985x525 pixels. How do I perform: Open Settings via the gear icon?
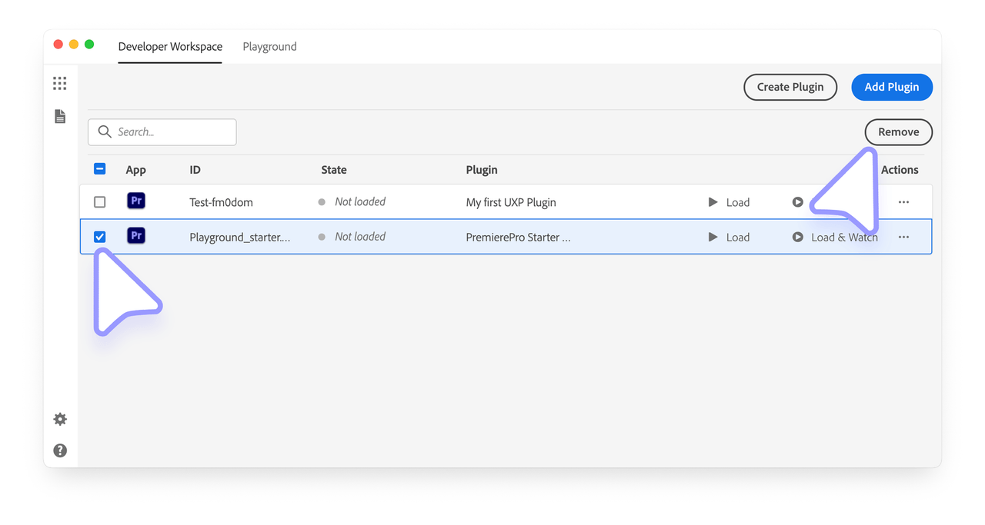[59, 419]
